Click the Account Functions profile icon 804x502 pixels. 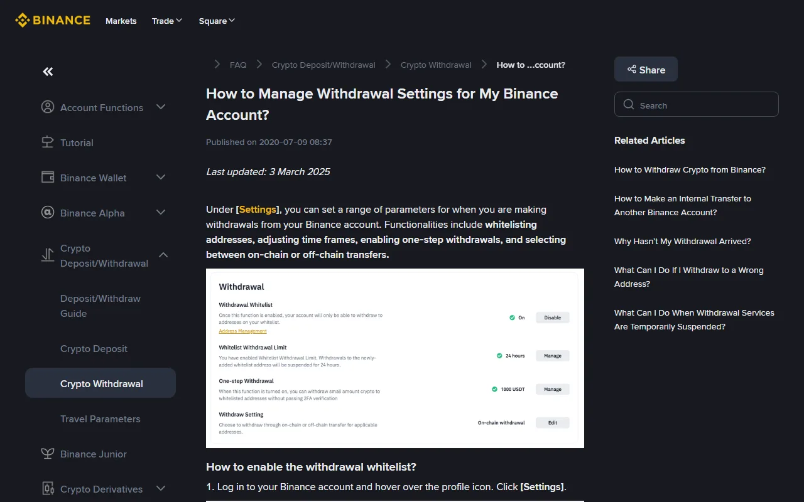pyautogui.click(x=48, y=107)
